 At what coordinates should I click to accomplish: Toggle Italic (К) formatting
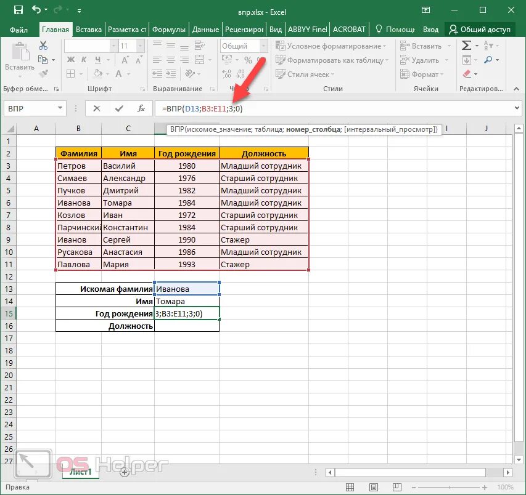click(84, 60)
